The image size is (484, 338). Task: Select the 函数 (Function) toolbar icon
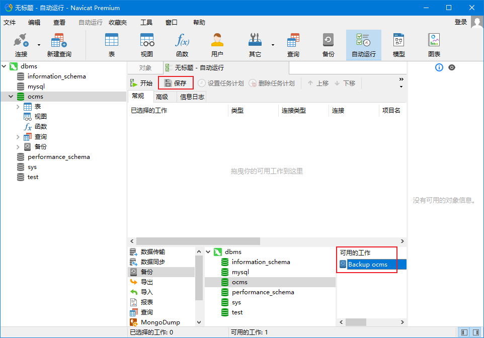coord(182,45)
